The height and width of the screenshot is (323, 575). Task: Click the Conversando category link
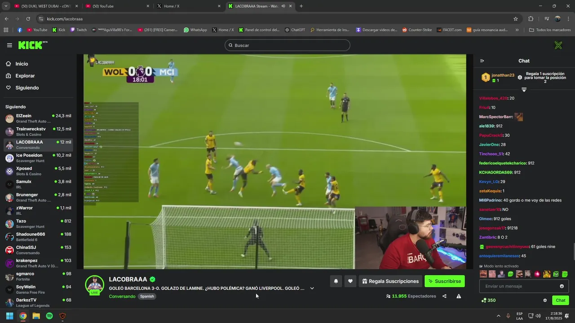[x=122, y=297]
